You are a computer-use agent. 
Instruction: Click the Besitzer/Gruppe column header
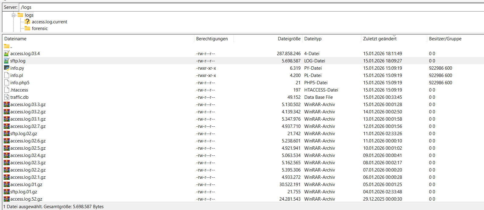[445, 39]
